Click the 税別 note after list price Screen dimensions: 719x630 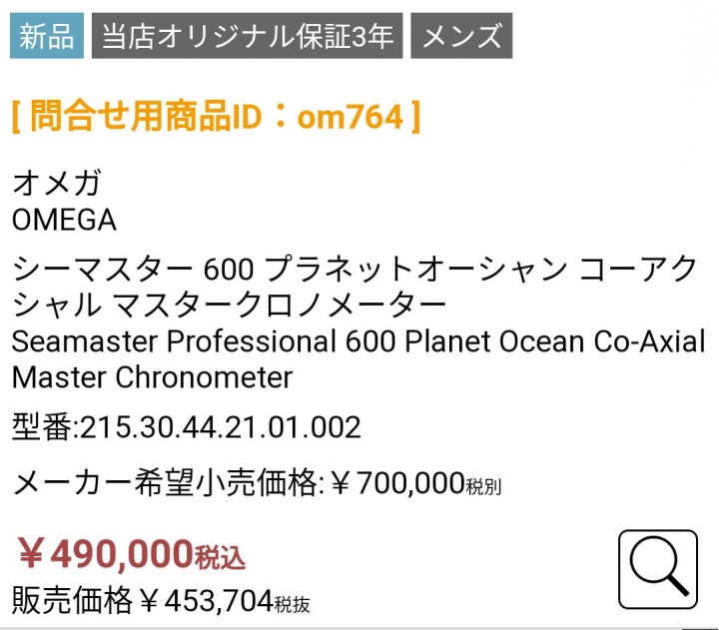coord(483,487)
